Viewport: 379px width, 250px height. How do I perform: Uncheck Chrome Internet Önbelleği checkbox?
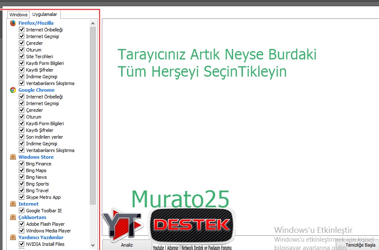(x=21, y=97)
